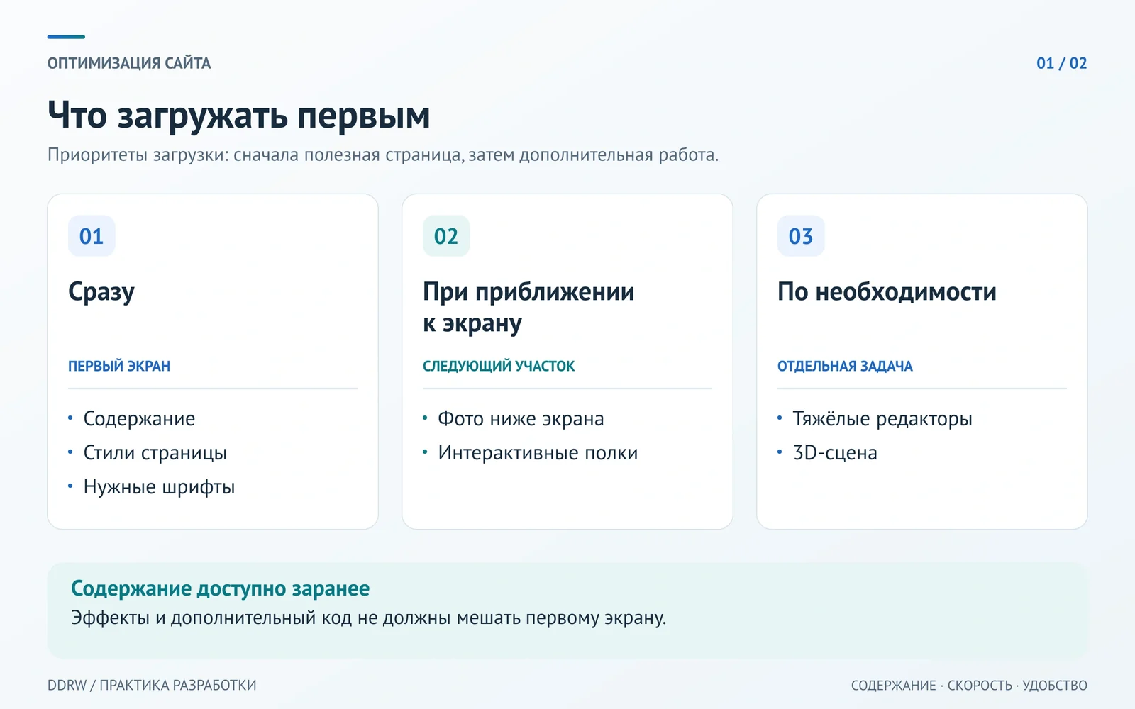
Task: Click the label 'ОТДЕЛЬНАЯ ЗАДАЧА'
Action: [845, 366]
